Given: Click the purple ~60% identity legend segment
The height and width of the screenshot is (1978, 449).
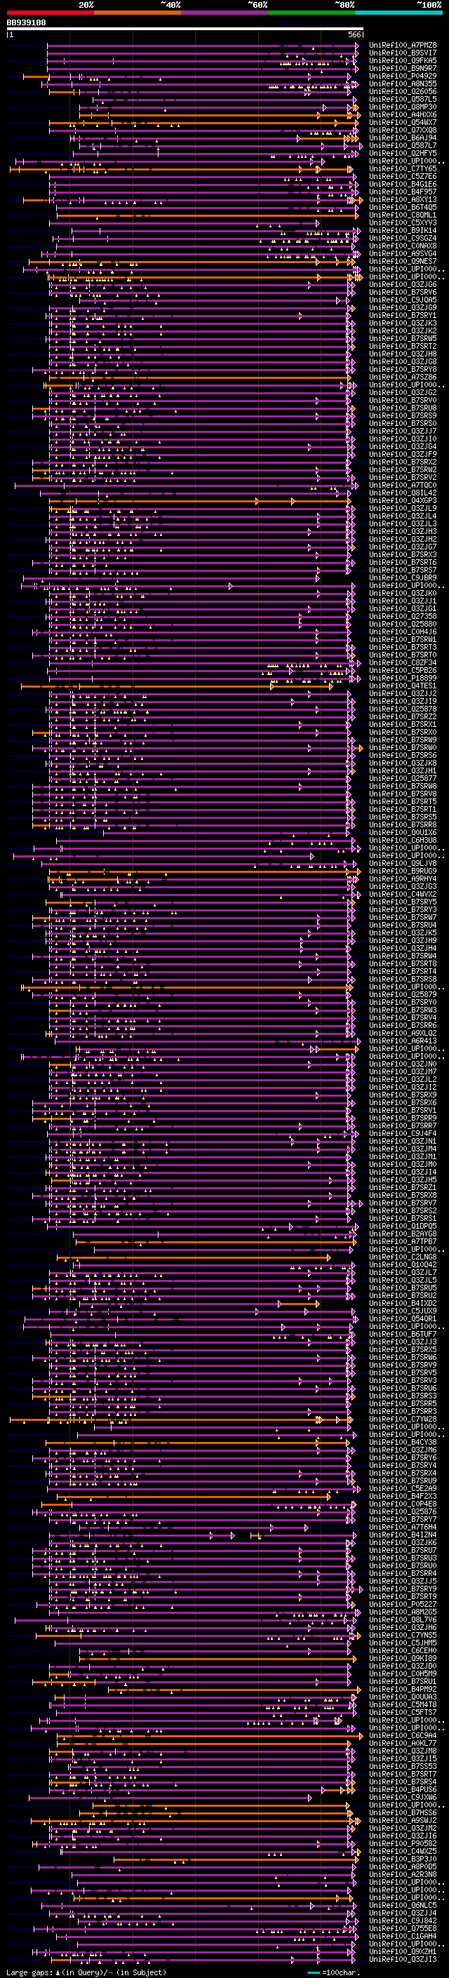Looking at the screenshot, I should (224, 13).
